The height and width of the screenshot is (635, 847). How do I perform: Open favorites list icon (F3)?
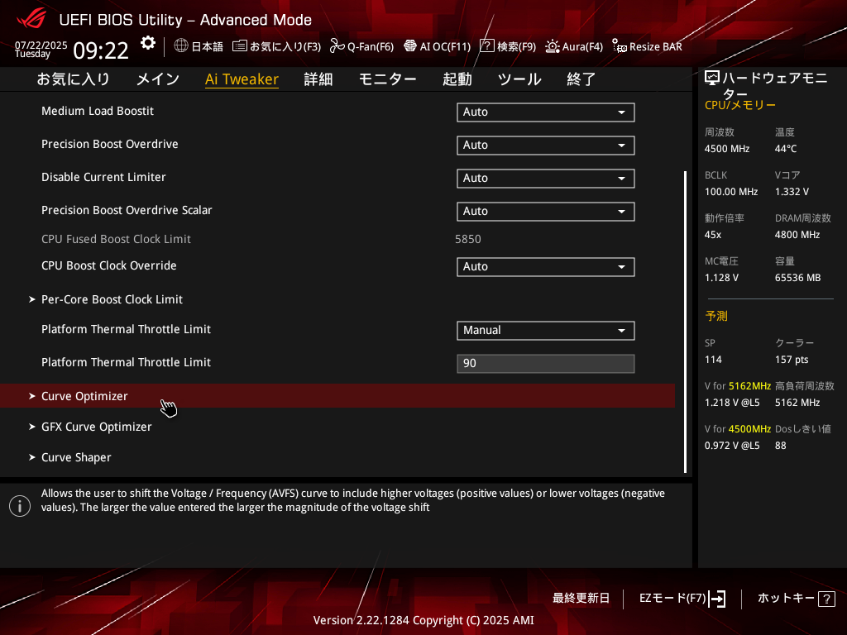(239, 46)
